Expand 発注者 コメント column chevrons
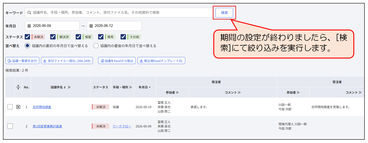Viewport: 368px width, 143px height. [239, 93]
